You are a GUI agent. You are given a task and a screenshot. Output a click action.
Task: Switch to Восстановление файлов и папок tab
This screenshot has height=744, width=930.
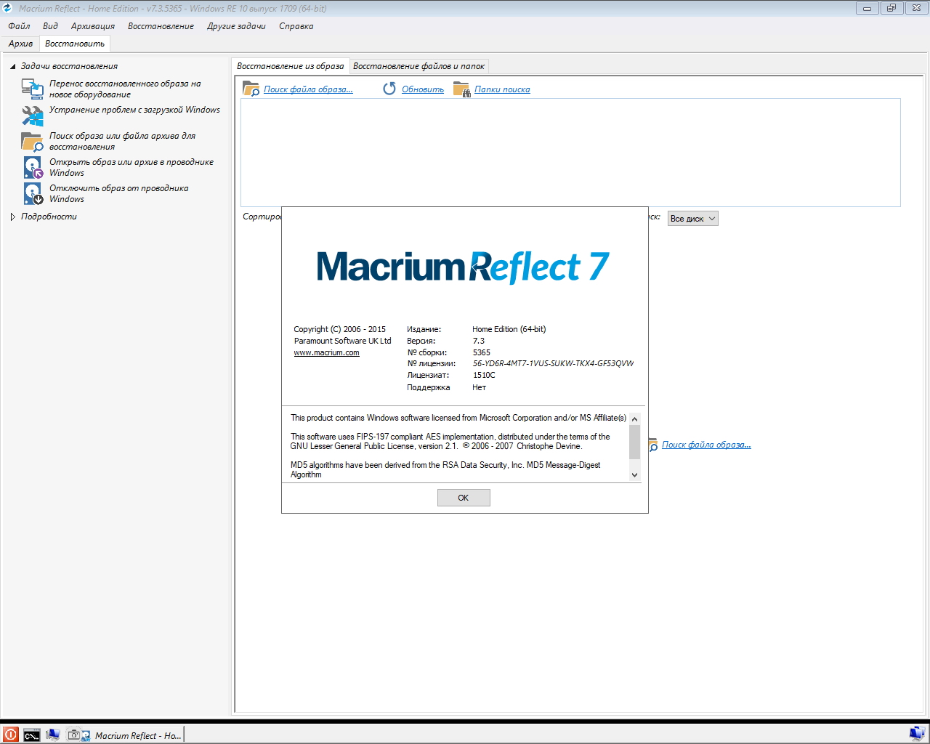coord(418,66)
